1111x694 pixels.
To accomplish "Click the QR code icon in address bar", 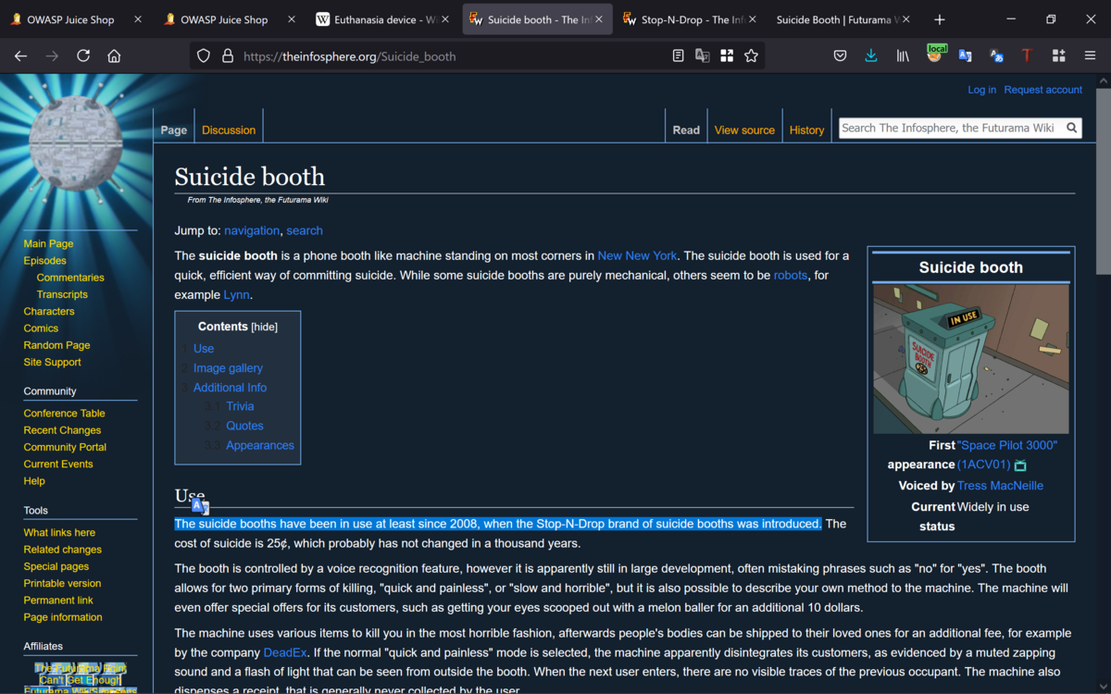I will point(727,56).
